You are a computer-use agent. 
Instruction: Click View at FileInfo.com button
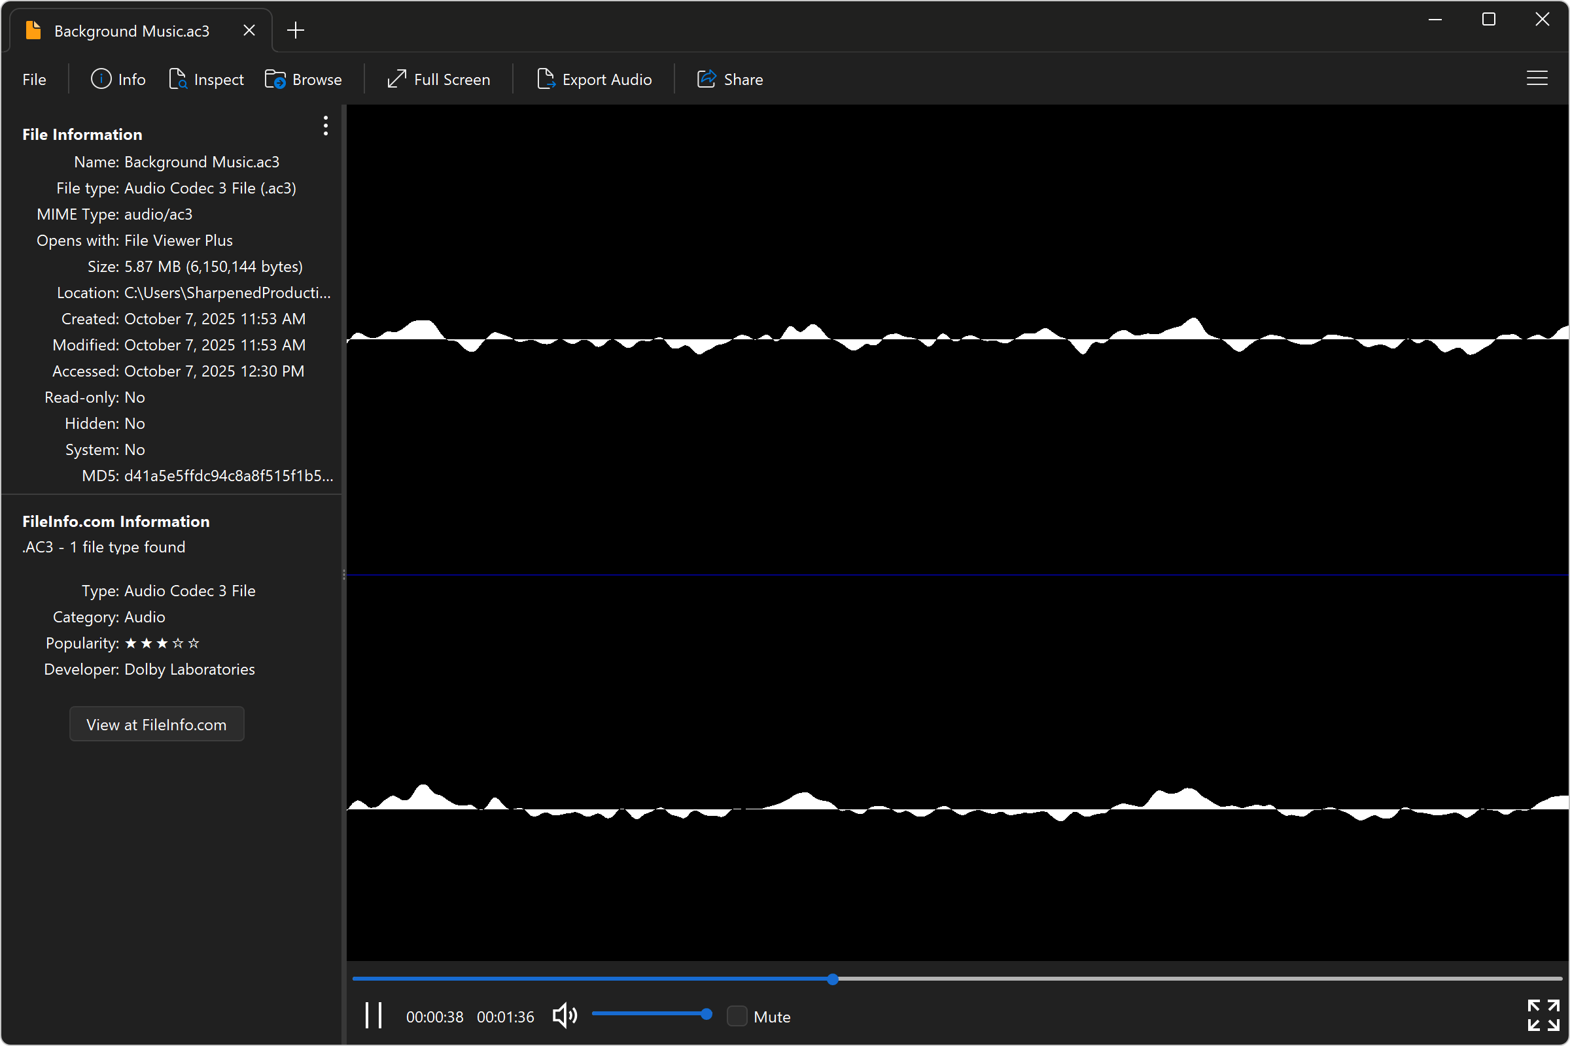coord(157,724)
